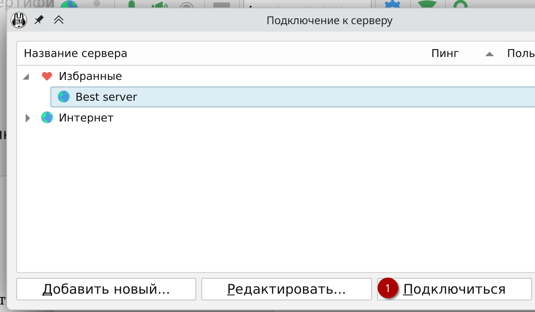The height and width of the screenshot is (312, 535).
Task: Sort servers by Название сервера column
Action: 75,53
